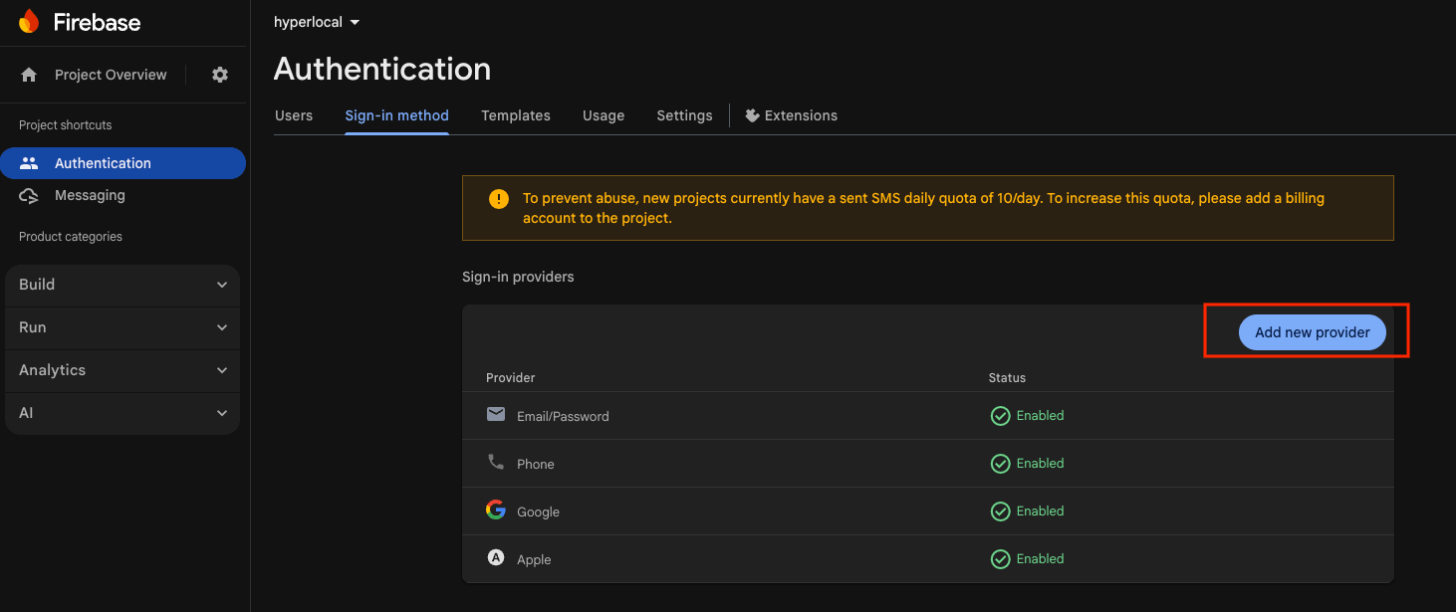1456x612 pixels.
Task: Click the Enabled status for Phone
Action: [1040, 464]
